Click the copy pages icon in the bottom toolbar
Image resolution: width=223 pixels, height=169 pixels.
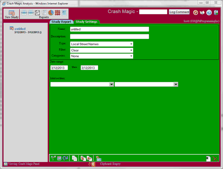74,158
